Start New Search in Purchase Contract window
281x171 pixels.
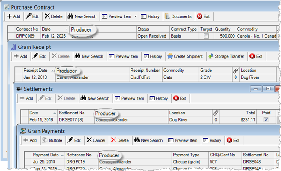82,16
